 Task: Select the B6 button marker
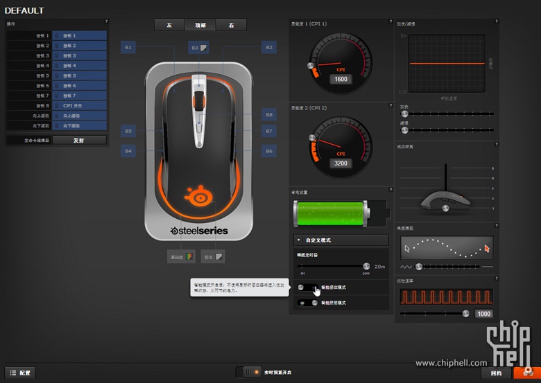point(269,151)
